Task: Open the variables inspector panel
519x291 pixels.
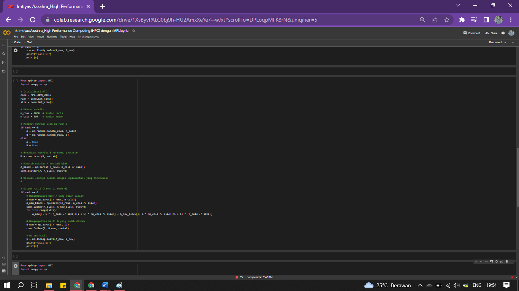Action: (4, 62)
